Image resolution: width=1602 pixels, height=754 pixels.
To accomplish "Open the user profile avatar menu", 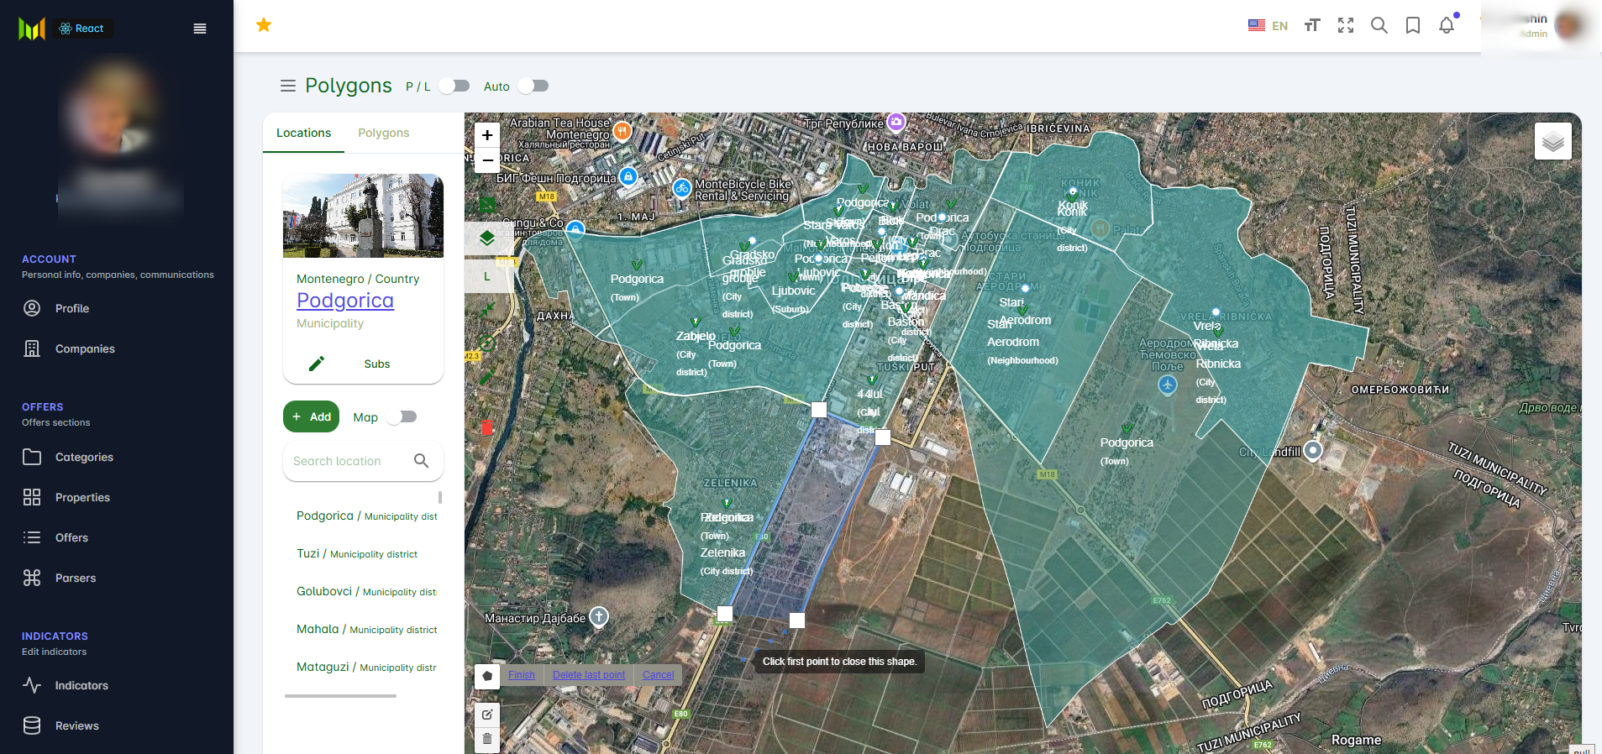I will [x=1569, y=25].
